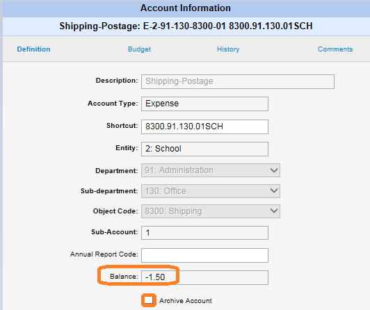Expand the Sub-department dropdown arrow
This screenshot has width=370, height=310.
click(274, 190)
